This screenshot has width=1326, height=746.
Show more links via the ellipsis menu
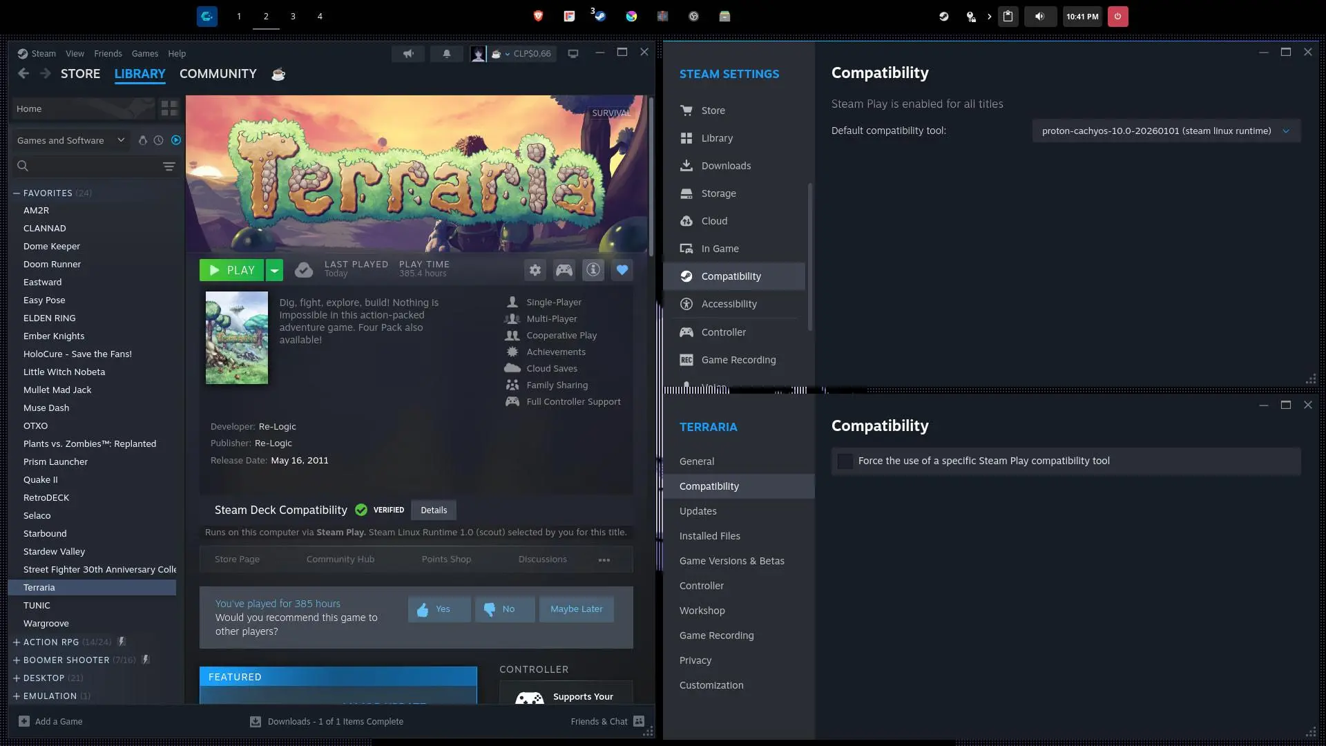604,559
